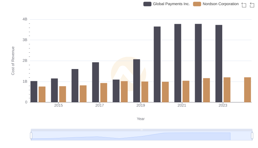Click Global Payments bar for 2015

pyautogui.click(x=55, y=90)
